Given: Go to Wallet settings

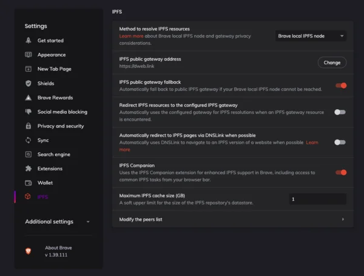Looking at the screenshot, I should 45,183.
